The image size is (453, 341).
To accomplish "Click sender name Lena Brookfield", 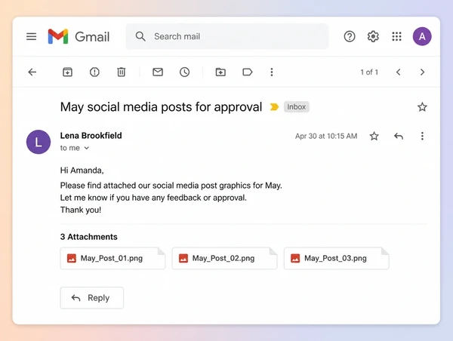I will tap(91, 135).
